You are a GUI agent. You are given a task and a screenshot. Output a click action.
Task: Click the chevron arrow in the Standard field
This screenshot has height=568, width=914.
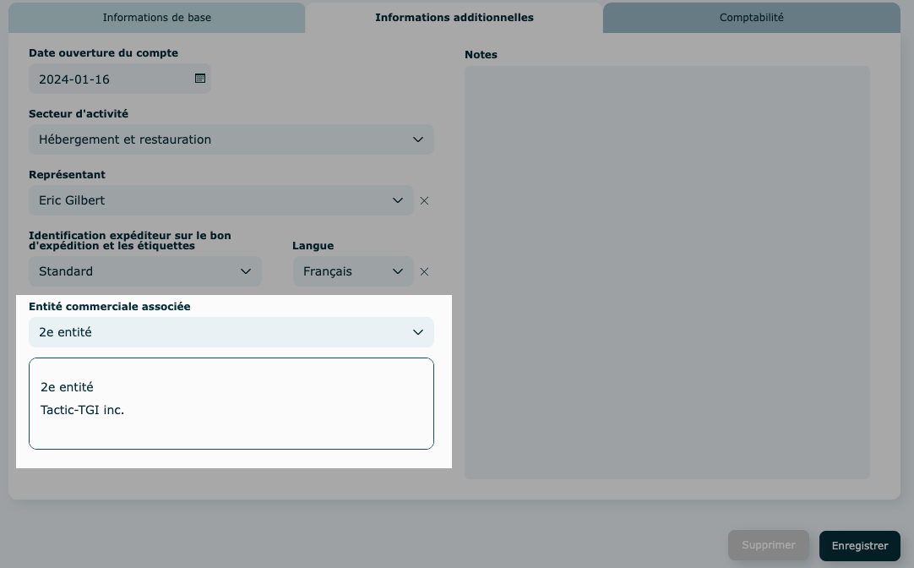(x=246, y=272)
